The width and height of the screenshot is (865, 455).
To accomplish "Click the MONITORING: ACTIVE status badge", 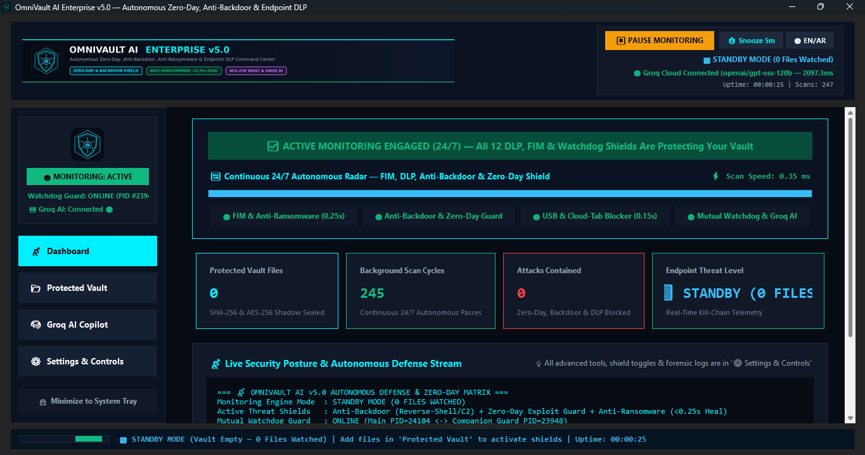I will 87,177.
